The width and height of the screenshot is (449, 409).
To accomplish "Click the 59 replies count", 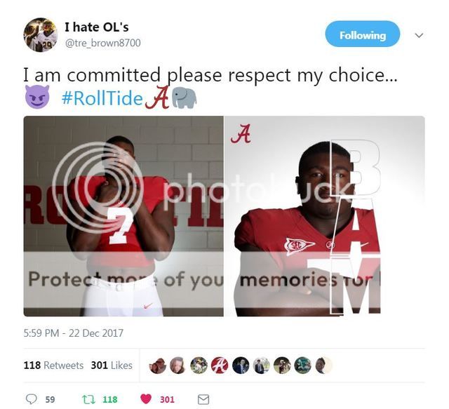I will point(50,400).
